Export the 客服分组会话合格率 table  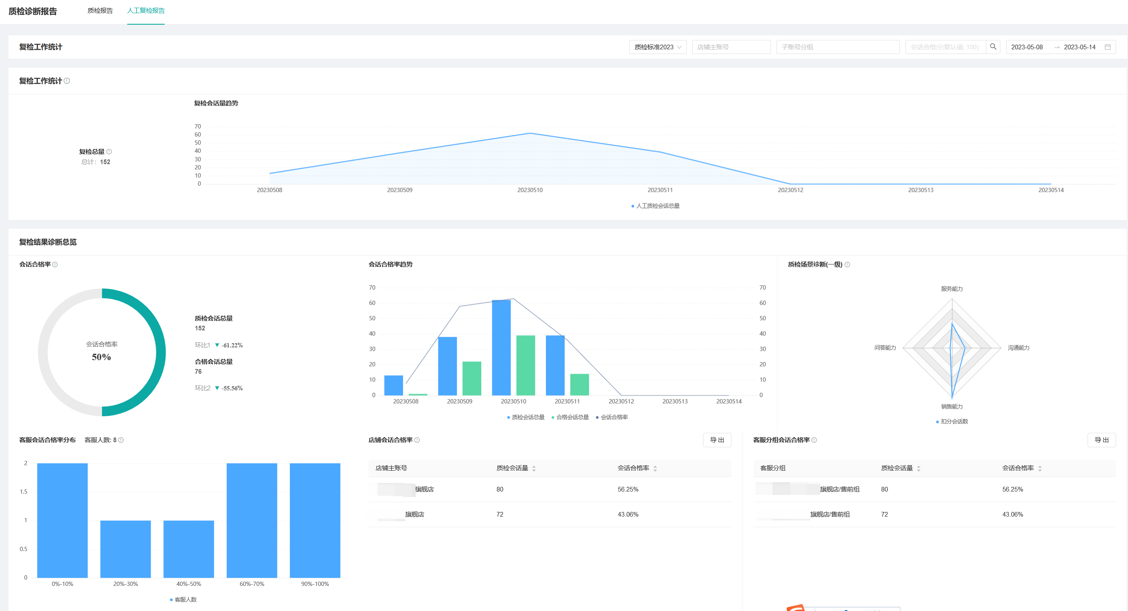coord(1101,440)
